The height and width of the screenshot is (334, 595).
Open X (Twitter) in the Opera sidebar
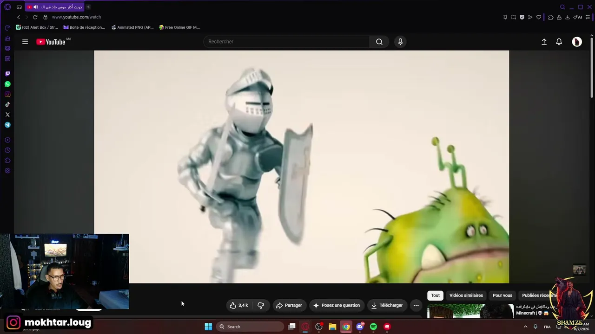[7, 115]
